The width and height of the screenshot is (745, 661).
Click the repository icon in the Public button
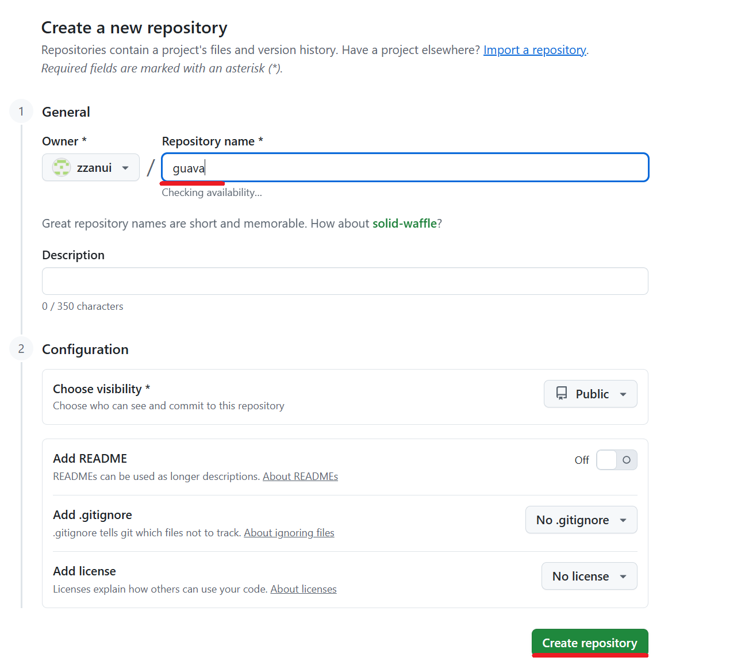pos(562,394)
